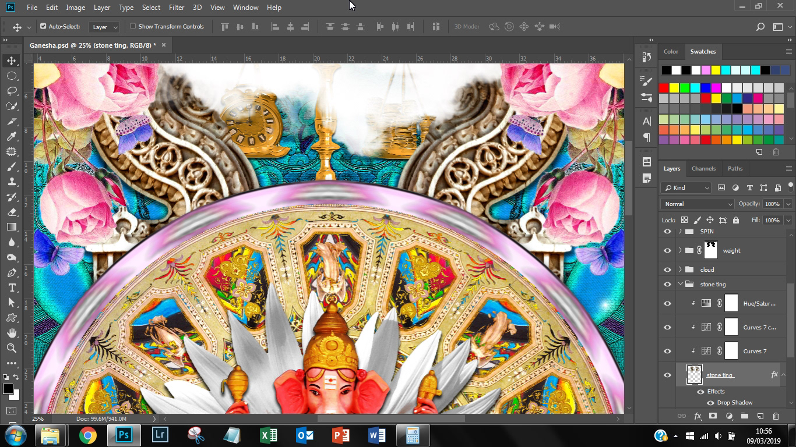Switch to the Color panel tab

[x=671, y=52]
